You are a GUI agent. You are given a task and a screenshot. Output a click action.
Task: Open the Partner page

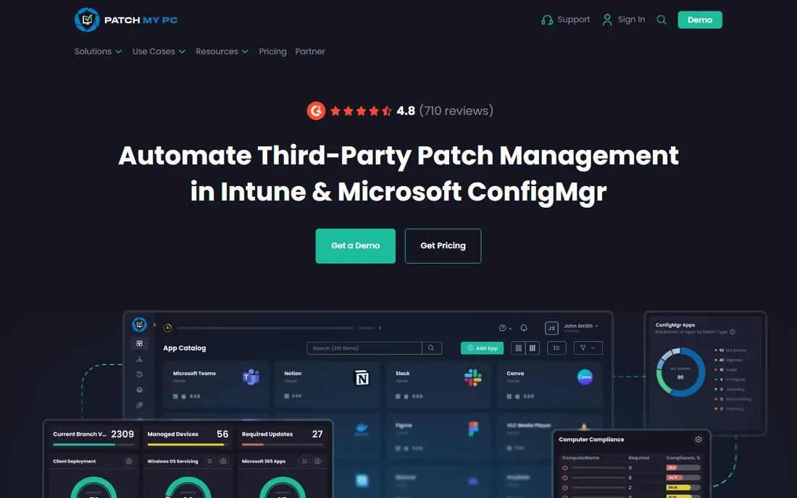click(310, 51)
